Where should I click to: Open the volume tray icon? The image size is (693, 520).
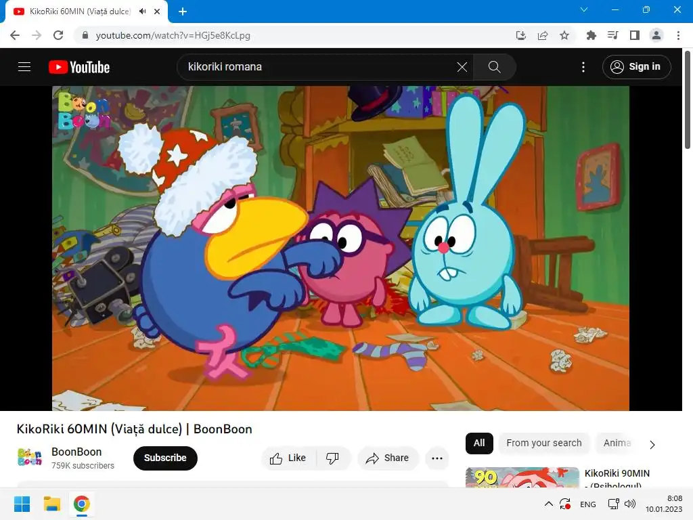630,504
